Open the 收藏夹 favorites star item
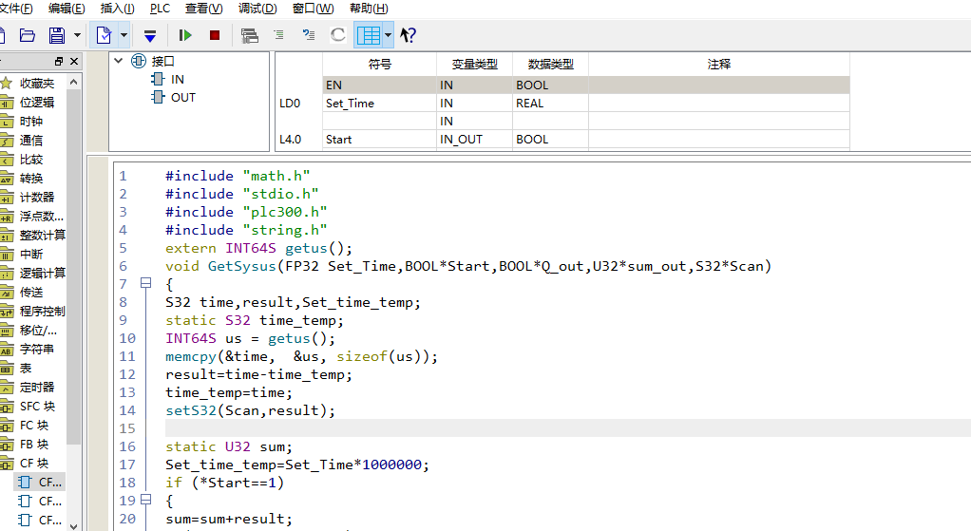Image resolution: width=971 pixels, height=531 pixels. click(36, 83)
